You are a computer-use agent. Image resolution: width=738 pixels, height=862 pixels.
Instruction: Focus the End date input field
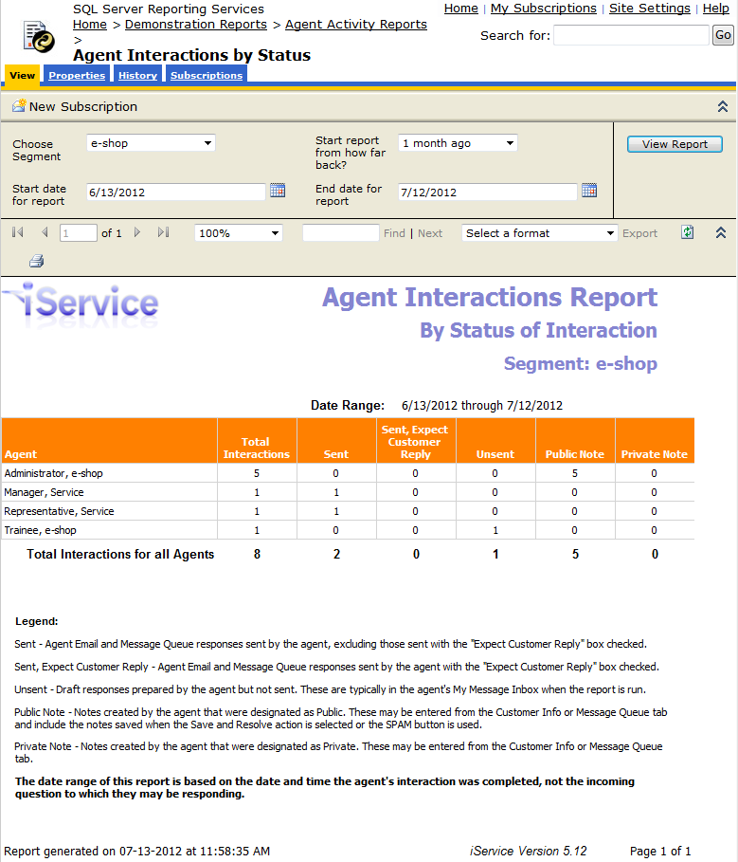[488, 192]
